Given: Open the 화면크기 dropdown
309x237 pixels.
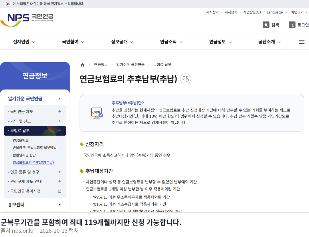Looking at the screenshot, I should point(299,12).
